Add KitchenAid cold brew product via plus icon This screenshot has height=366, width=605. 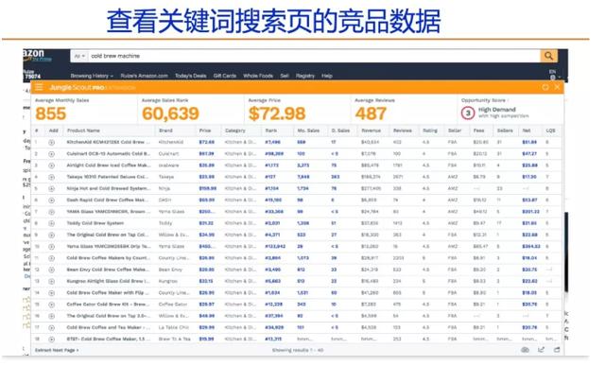[51, 143]
